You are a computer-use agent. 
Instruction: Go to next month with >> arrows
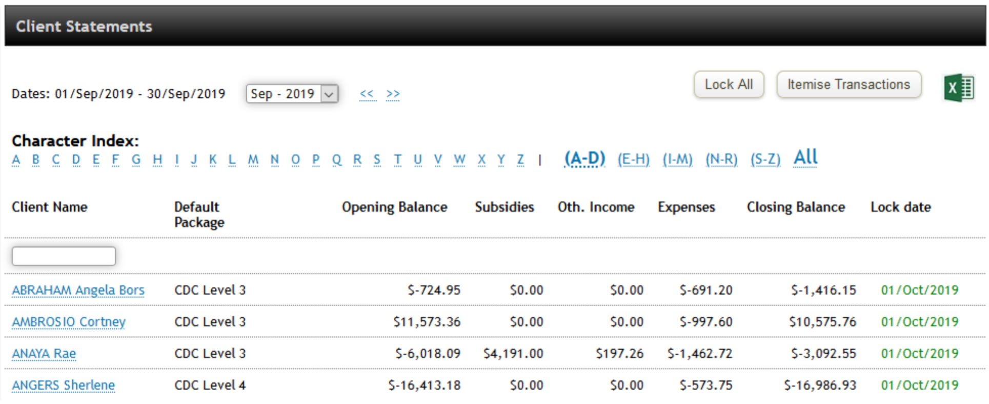pos(393,94)
